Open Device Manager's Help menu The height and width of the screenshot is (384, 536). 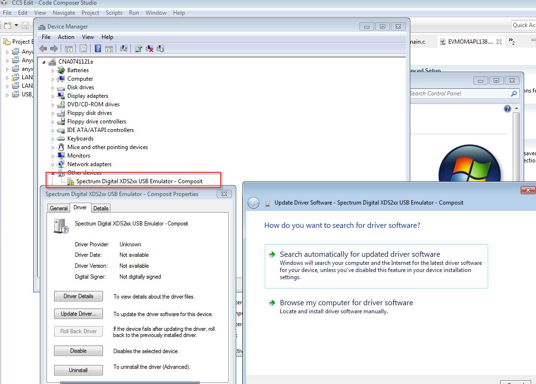pyautogui.click(x=107, y=37)
